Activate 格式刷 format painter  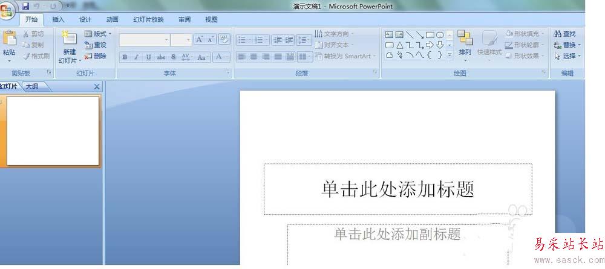click(x=36, y=56)
